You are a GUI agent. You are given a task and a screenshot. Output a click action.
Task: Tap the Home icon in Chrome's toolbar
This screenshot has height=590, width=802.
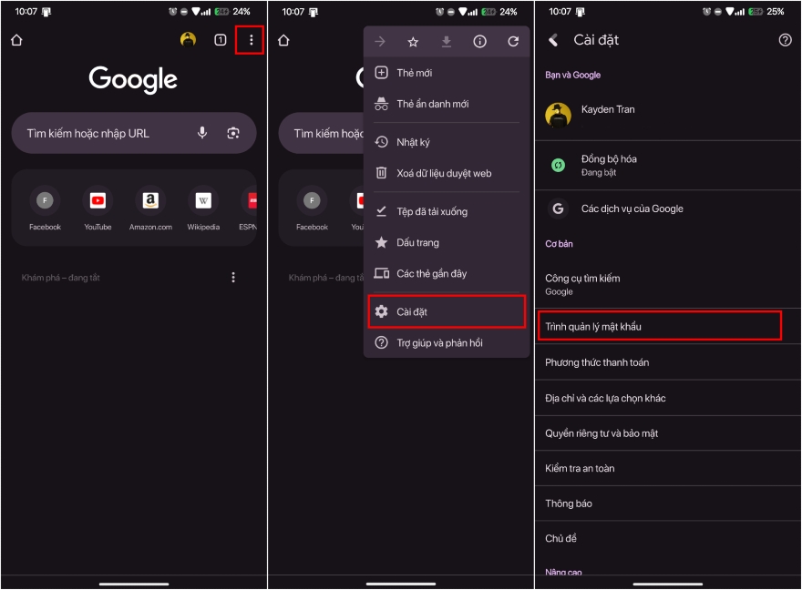(15, 41)
